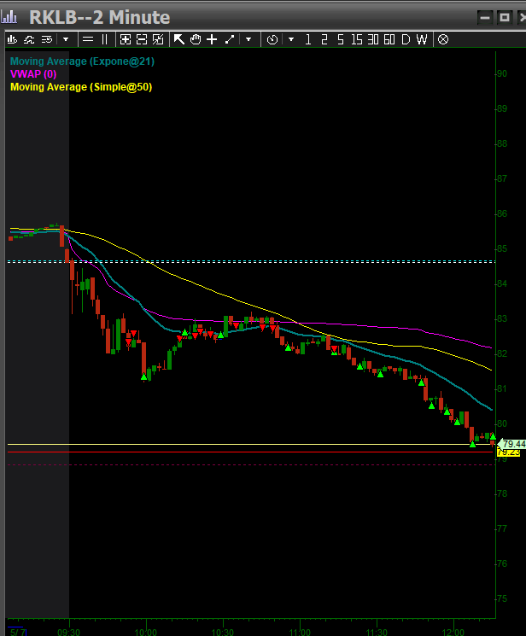Click the 90 price axis label
The image size is (526, 636).
[502, 73]
